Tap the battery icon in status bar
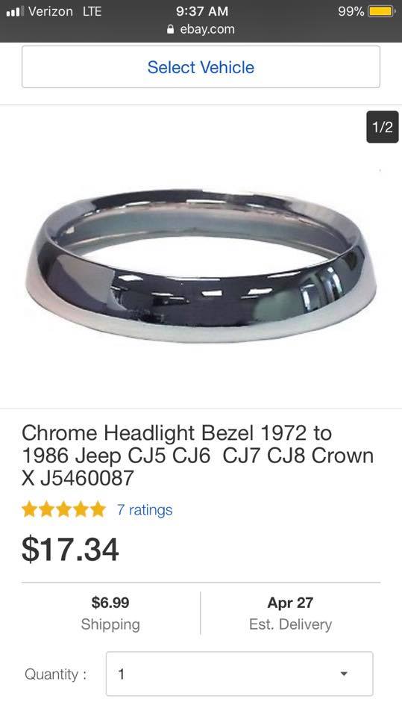 tap(382, 11)
